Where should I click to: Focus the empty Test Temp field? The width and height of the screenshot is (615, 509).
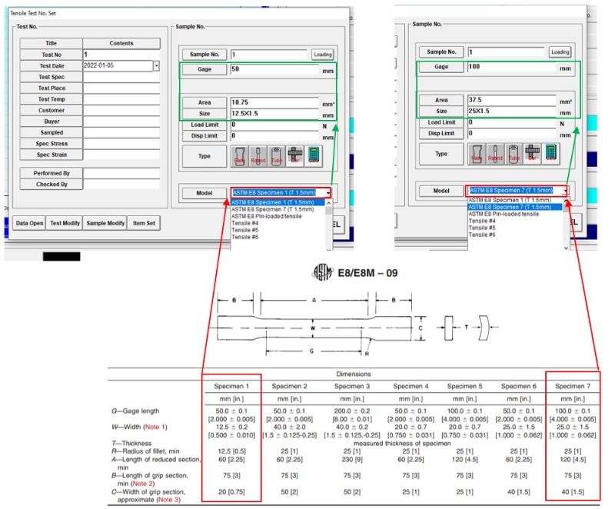coord(121,99)
